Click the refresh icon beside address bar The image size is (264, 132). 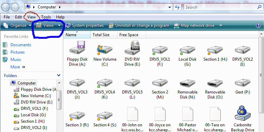pos(177,7)
